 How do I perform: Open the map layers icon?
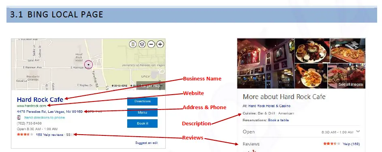coord(142,44)
